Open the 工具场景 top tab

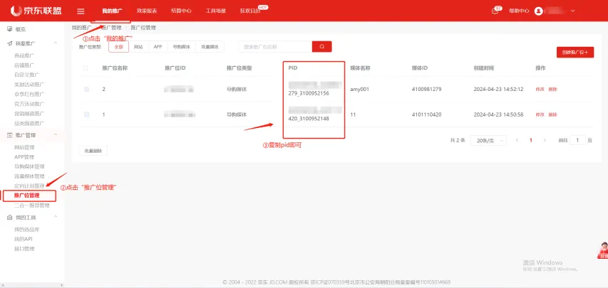pyautogui.click(x=215, y=11)
